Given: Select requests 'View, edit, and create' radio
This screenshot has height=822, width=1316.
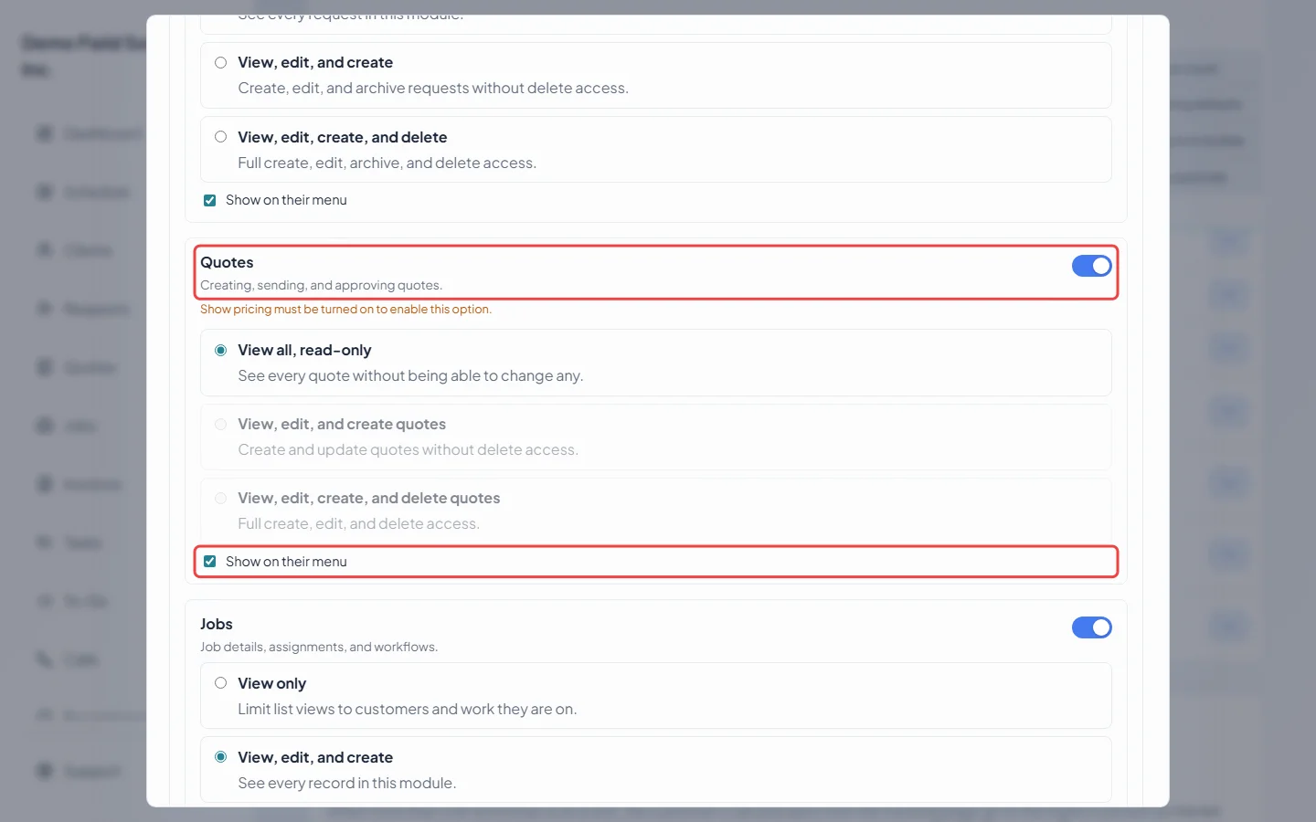Looking at the screenshot, I should (x=220, y=63).
